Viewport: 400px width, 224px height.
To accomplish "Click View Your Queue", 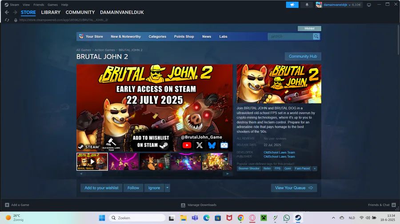I will coord(294,188).
